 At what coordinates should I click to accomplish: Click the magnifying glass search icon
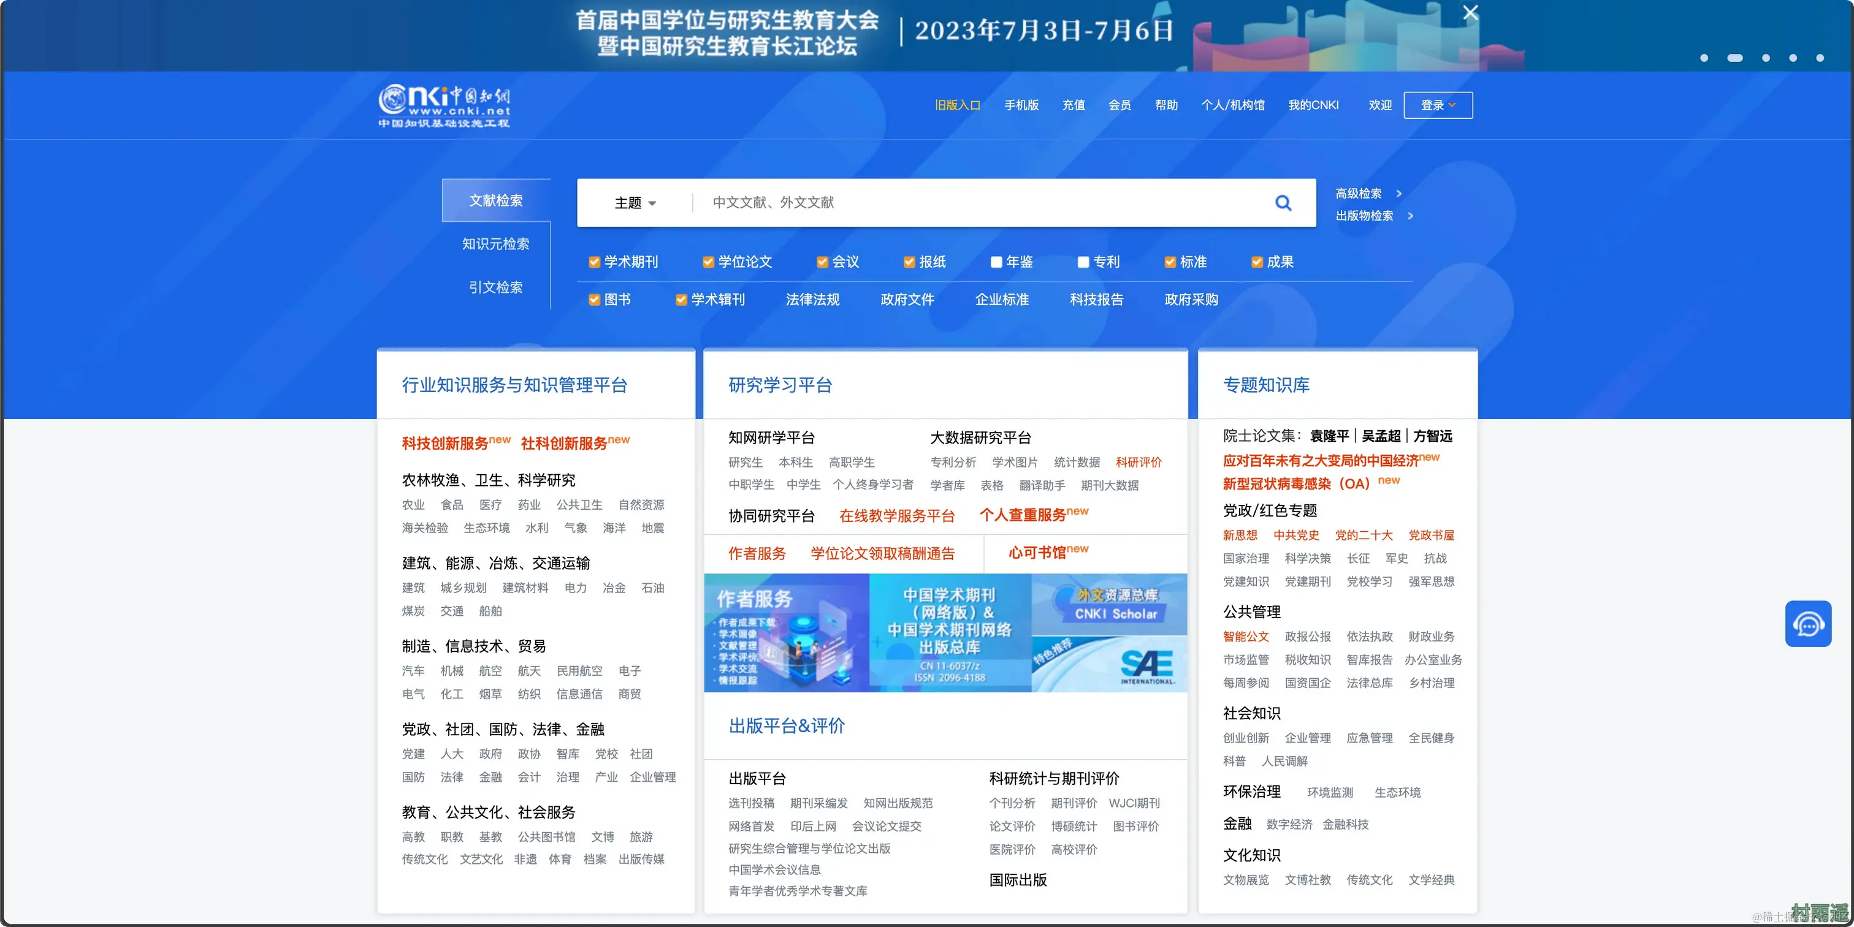1283,203
